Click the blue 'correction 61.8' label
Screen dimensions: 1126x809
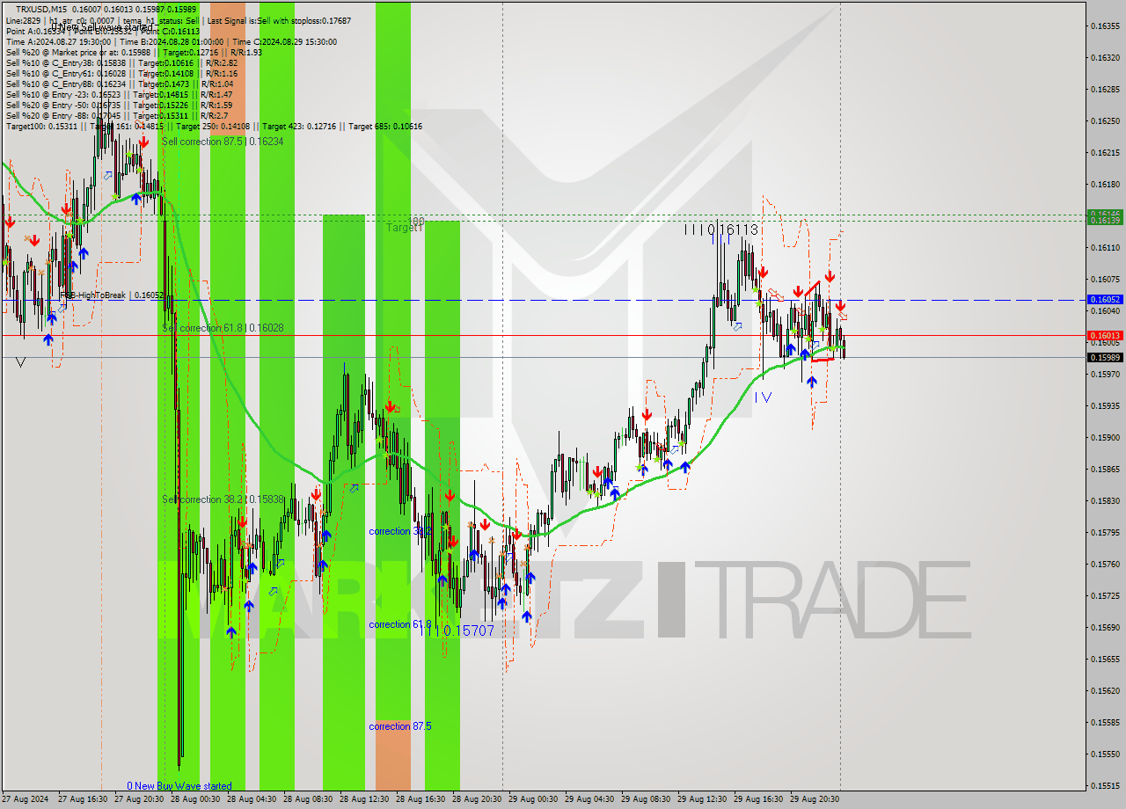pos(399,624)
